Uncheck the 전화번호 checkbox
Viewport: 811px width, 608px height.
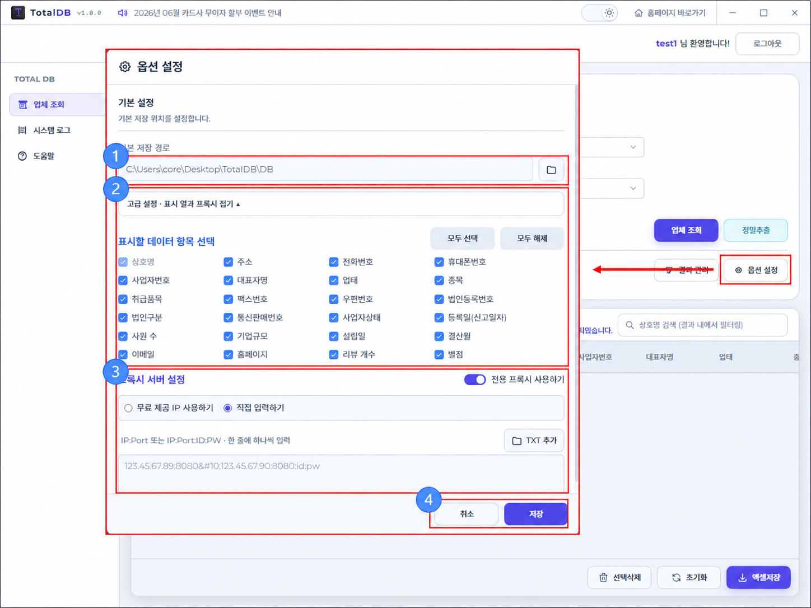coord(334,261)
